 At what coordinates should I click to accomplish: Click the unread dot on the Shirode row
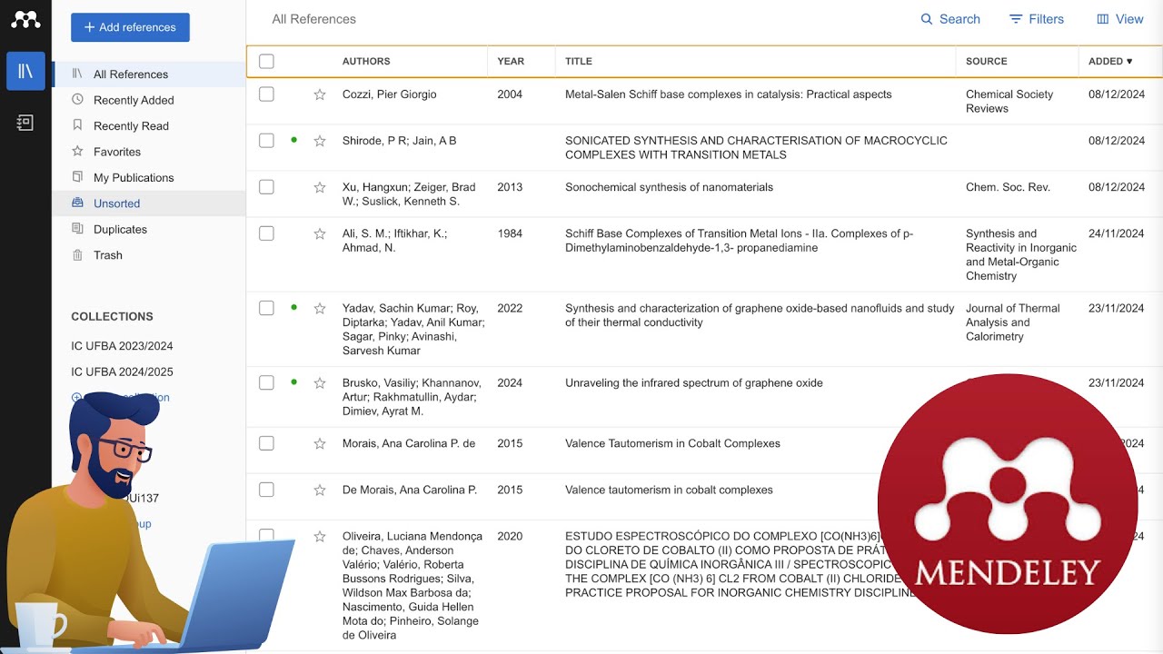pos(293,140)
